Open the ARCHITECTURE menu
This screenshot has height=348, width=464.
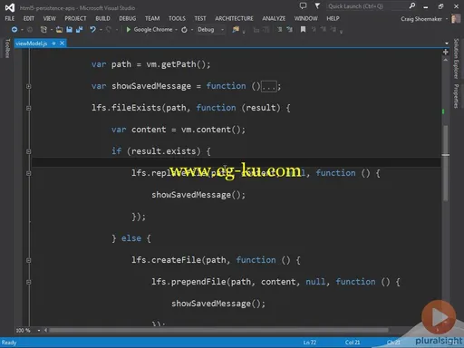[234, 18]
